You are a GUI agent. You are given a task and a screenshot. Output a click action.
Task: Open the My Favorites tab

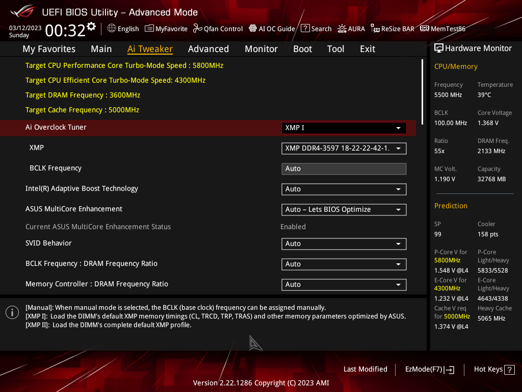49,49
